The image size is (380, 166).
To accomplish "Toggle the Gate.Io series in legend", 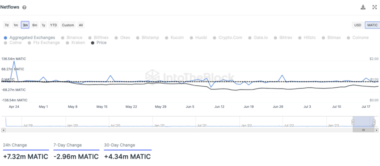I will pos(258,38).
